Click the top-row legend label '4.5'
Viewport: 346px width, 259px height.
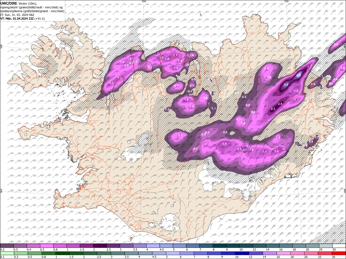(x=162, y=250)
